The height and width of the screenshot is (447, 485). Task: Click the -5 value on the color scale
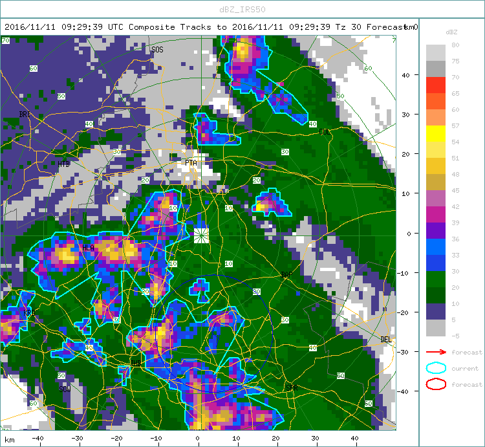[x=455, y=336]
